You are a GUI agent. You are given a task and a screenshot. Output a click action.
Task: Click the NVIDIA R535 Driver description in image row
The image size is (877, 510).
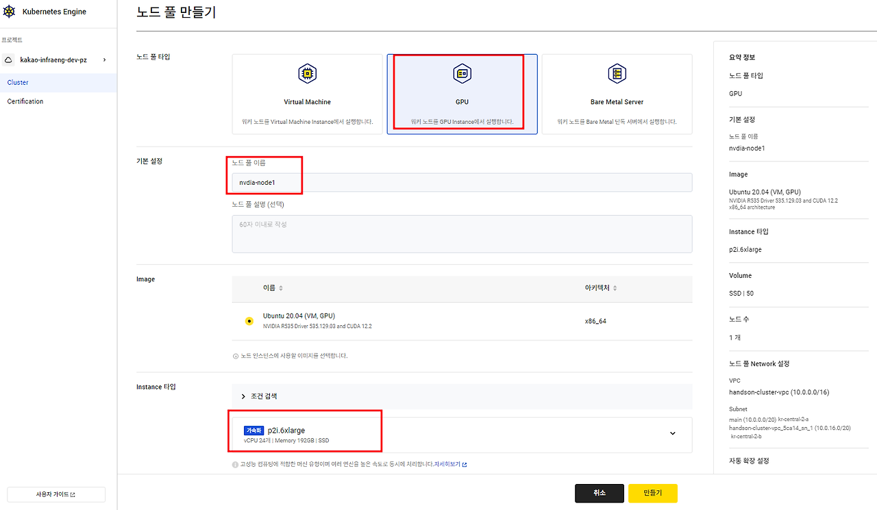tap(317, 326)
